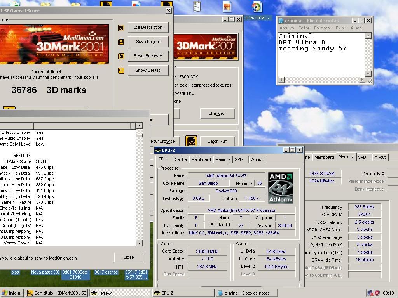The width and height of the screenshot is (398, 298).
Task: Open the Mainboard tab in front CPU-Z window
Action: (201, 159)
